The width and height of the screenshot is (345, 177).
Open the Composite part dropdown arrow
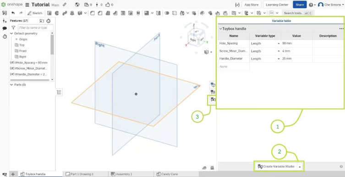pos(277,13)
